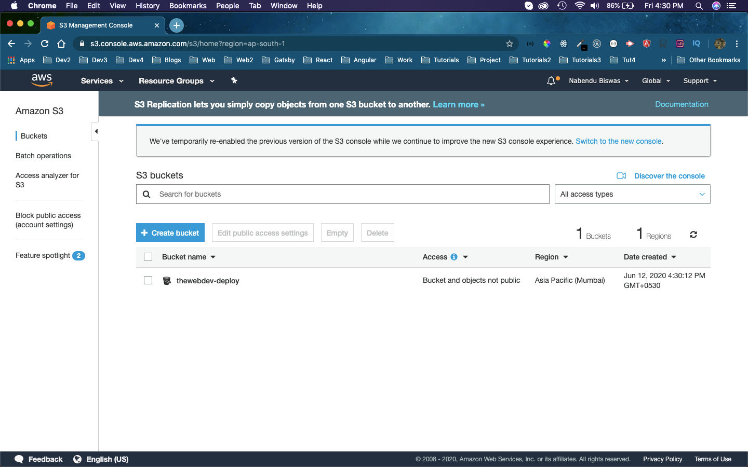Click the Create bucket button
Screen dimensions: 748x467
click(170, 233)
